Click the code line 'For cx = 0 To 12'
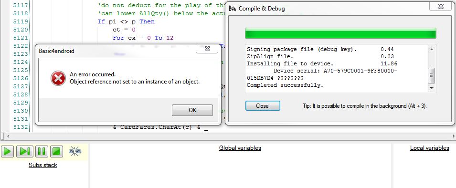Screen dimensions: 456x188 tap(143, 38)
